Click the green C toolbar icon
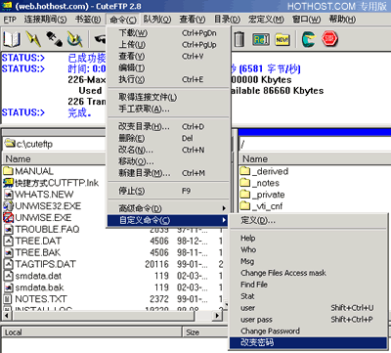391x353 pixels. 308,39
